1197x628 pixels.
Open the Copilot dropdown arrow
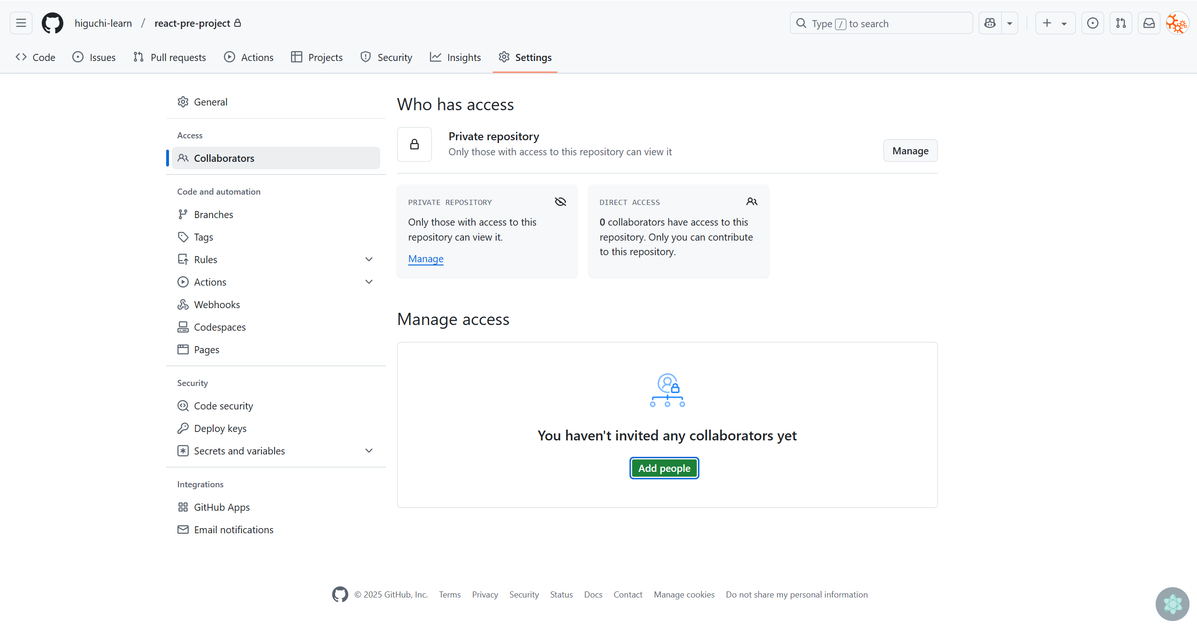1010,23
